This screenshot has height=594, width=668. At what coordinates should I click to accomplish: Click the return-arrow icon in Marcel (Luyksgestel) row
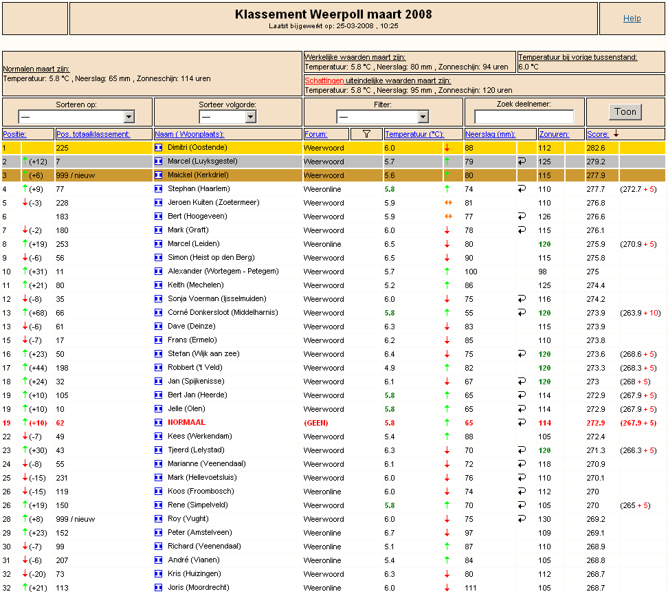[522, 162]
